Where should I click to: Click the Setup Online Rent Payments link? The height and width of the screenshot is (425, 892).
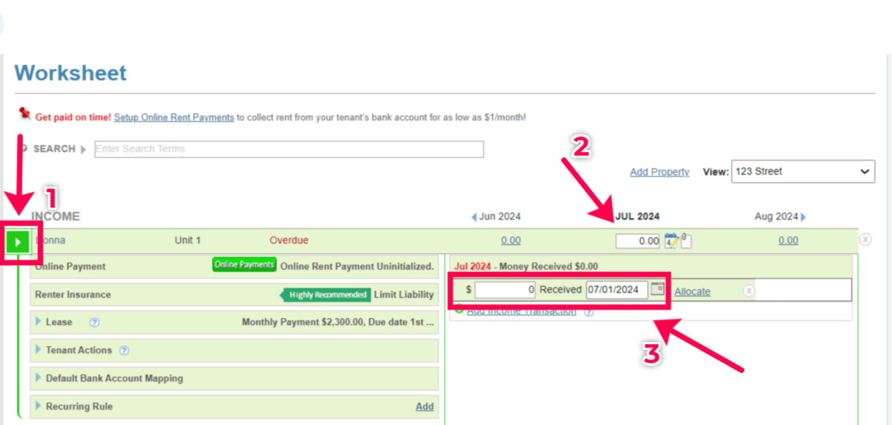pos(173,118)
